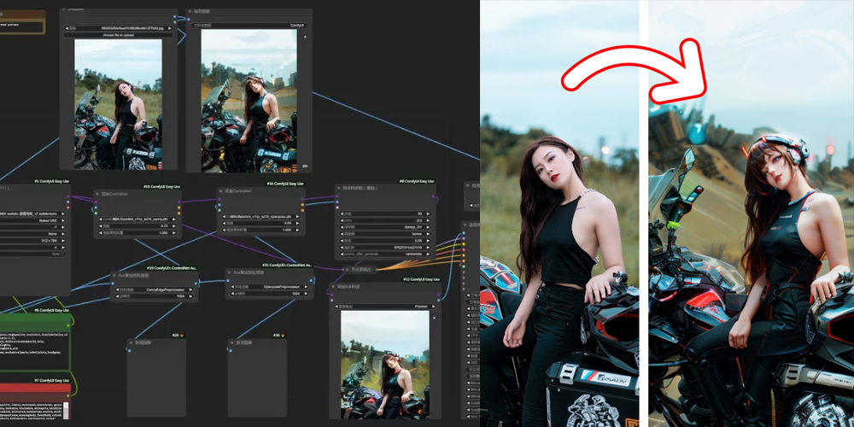Open the openpose controlnet model selector
The height and width of the screenshot is (427, 854).
click(260, 216)
